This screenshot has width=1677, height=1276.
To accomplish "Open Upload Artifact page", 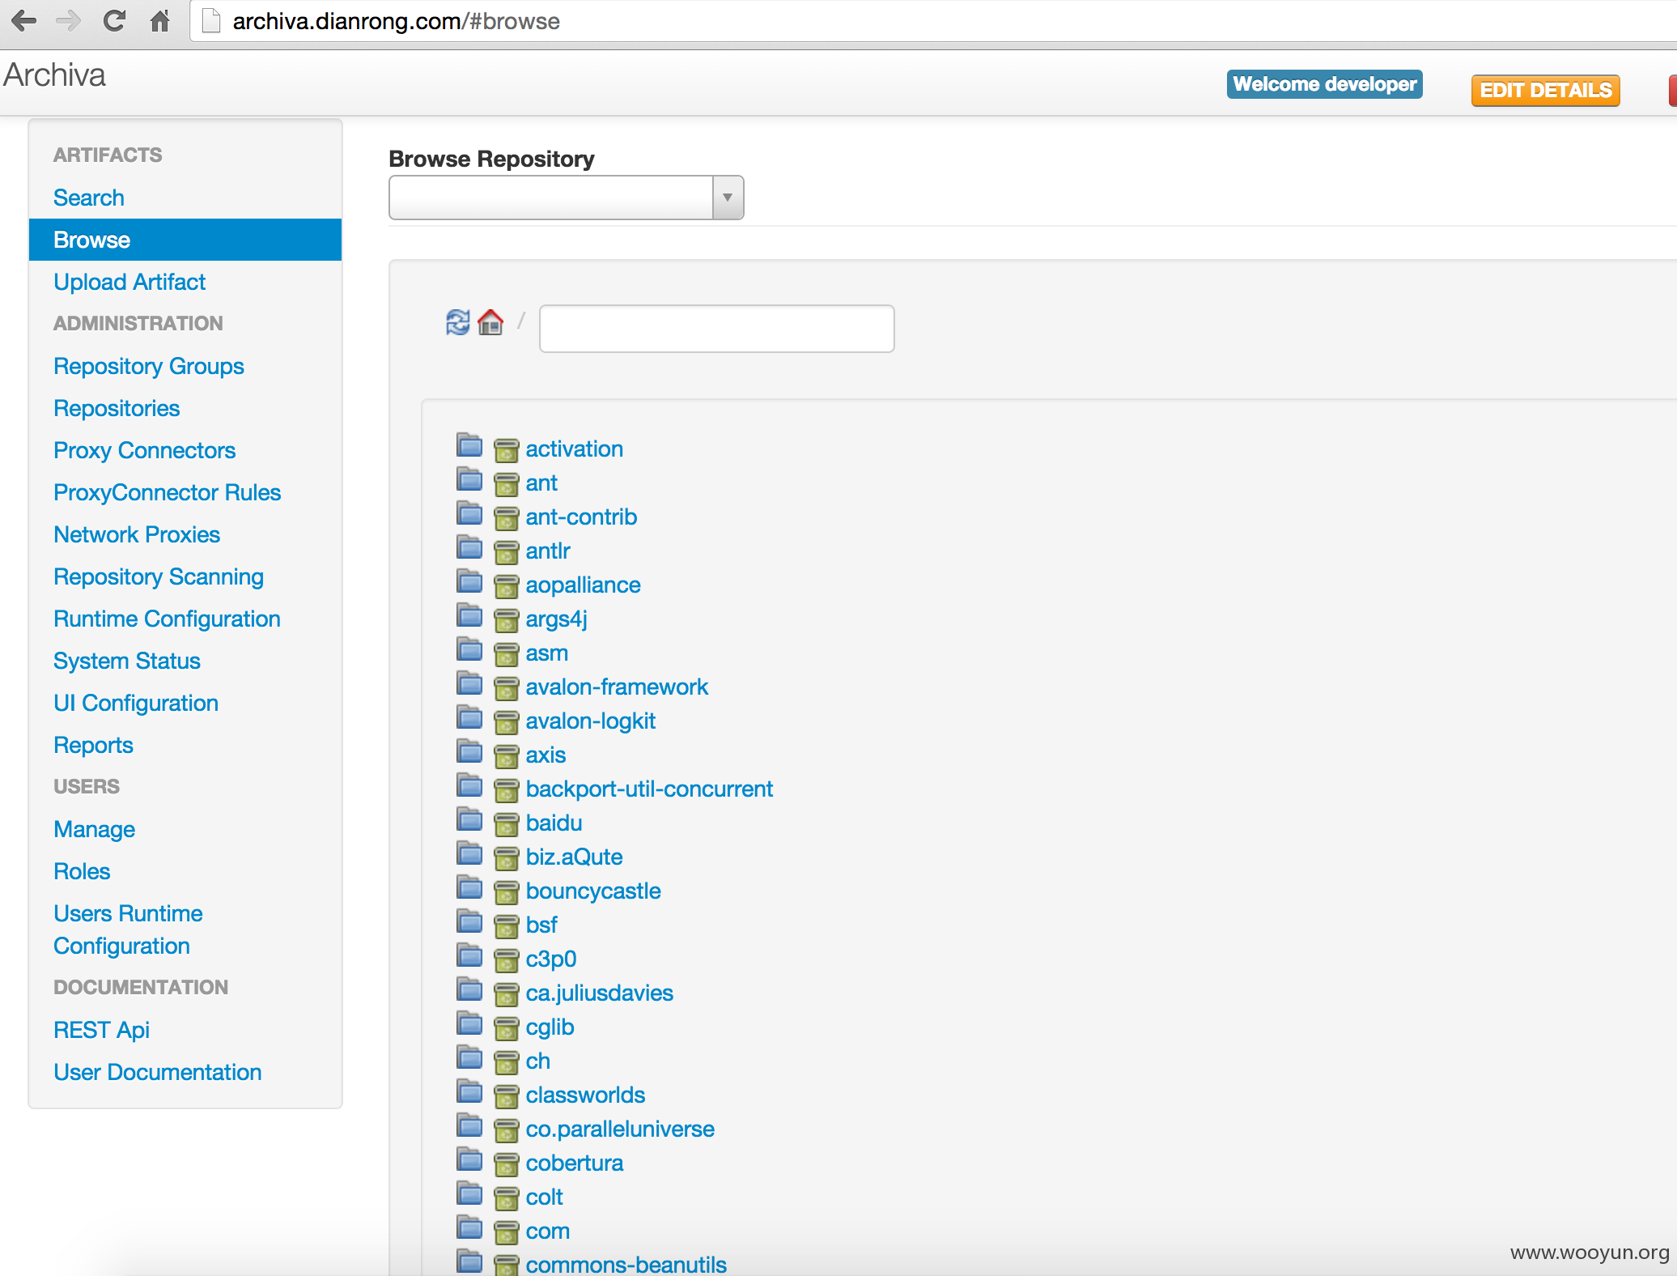I will pos(129,282).
